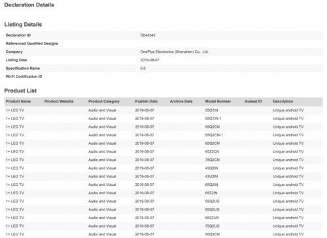Click Unique android TV in the 75Q2CN row
This screenshot has width=327, height=238.
(x=288, y=160)
